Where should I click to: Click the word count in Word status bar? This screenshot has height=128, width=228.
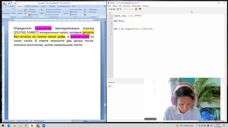coord(22,121)
